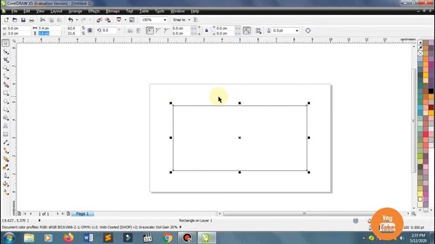Enable the chamfered corner option
The image size is (435, 244).
click(x=167, y=30)
